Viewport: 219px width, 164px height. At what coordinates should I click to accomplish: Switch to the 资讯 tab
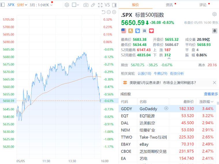[169, 5]
